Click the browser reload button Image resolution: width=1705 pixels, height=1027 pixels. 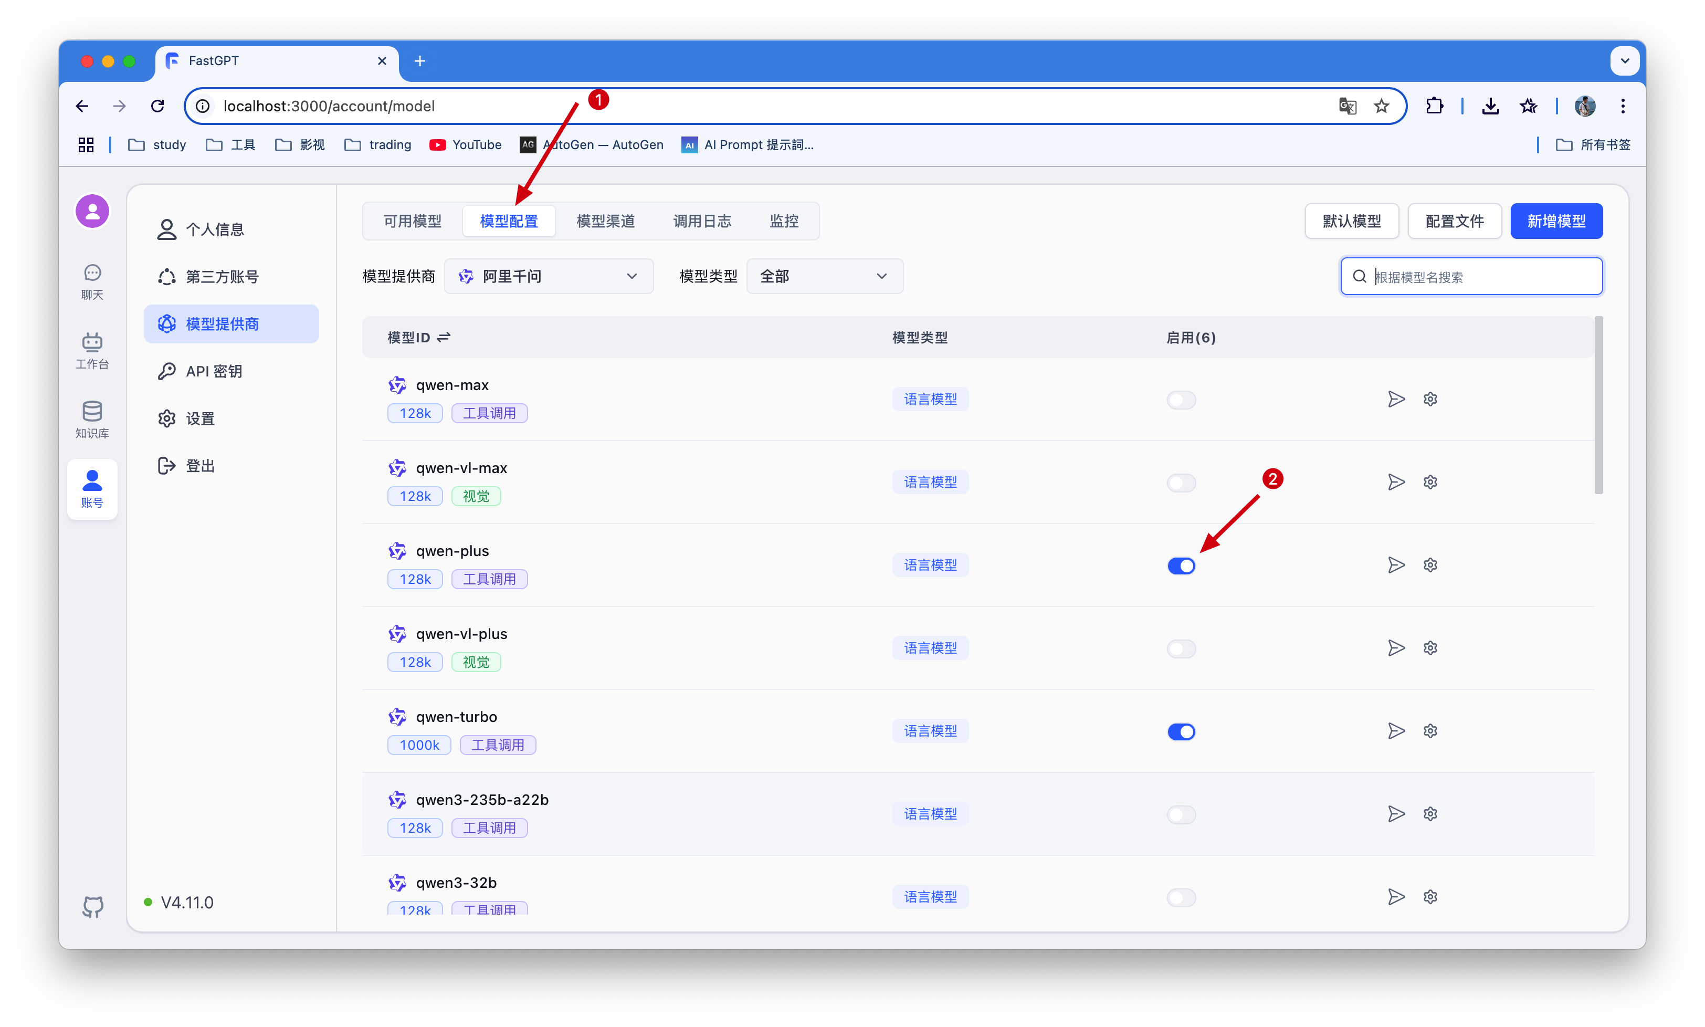[x=157, y=106]
